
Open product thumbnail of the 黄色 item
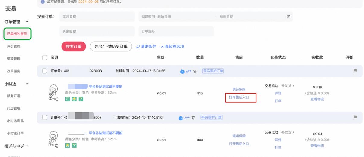(54, 93)
